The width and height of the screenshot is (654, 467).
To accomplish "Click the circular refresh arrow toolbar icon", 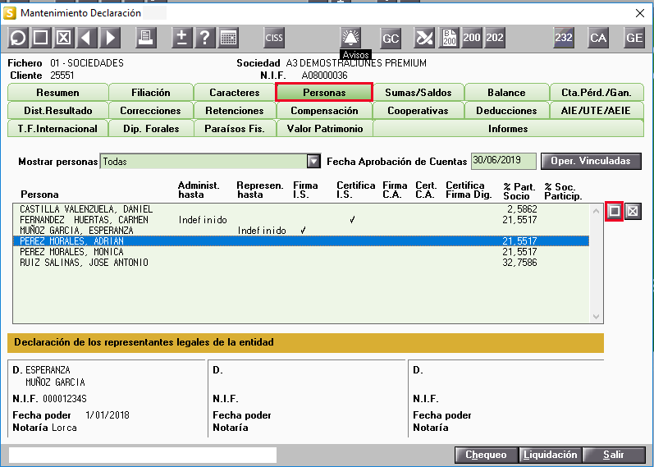I will pos(18,38).
